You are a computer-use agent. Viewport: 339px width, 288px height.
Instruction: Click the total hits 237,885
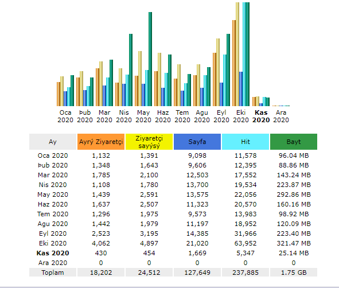(246, 273)
